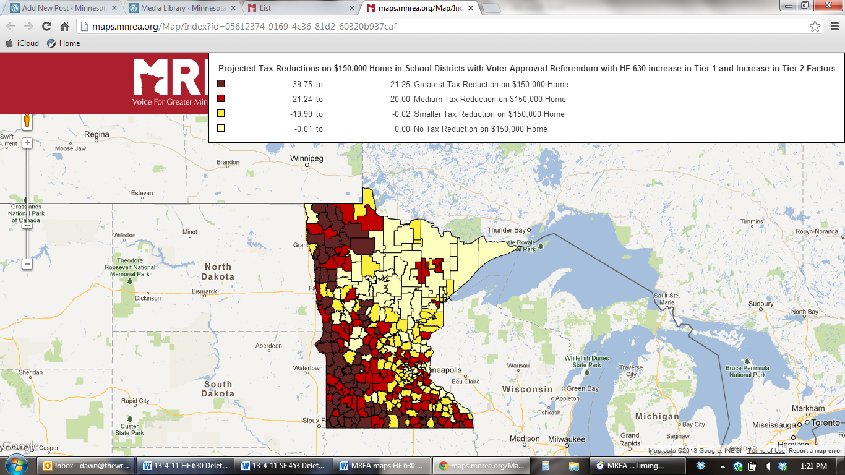Zoom in the map with plus button

[27, 143]
